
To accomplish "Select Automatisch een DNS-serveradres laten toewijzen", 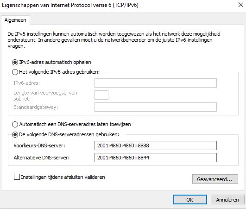I will click(15, 125).
